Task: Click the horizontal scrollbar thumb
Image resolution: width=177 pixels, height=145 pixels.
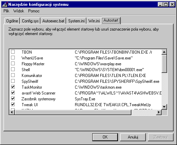Action: [73, 112]
